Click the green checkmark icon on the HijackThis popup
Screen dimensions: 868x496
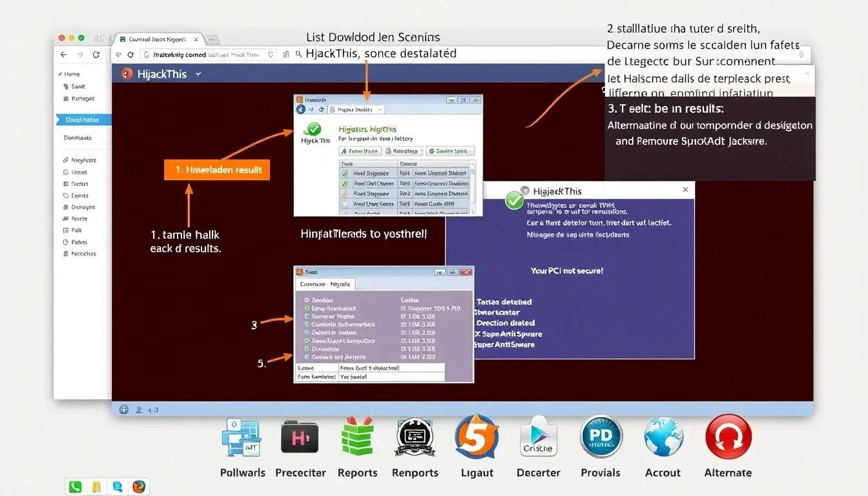(x=514, y=200)
